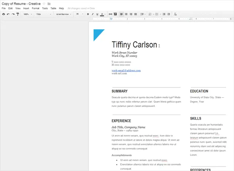The height and width of the screenshot is (171, 234).
Task: Toggle bold formatting
Action: [x=88, y=14]
